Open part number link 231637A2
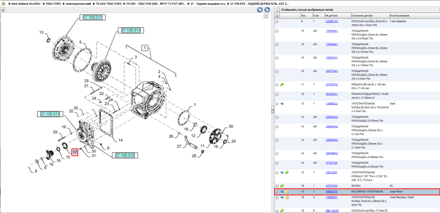440x213 pixels. pyautogui.click(x=332, y=84)
